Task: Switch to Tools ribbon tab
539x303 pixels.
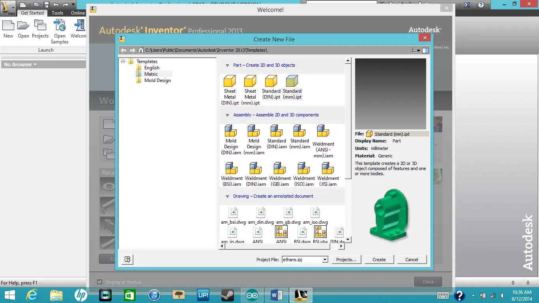Action: click(57, 13)
